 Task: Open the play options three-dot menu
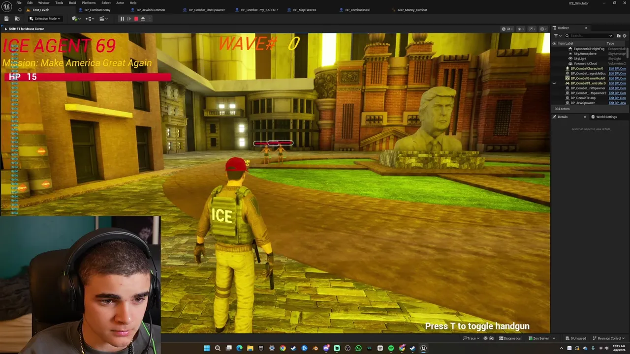pos(150,19)
